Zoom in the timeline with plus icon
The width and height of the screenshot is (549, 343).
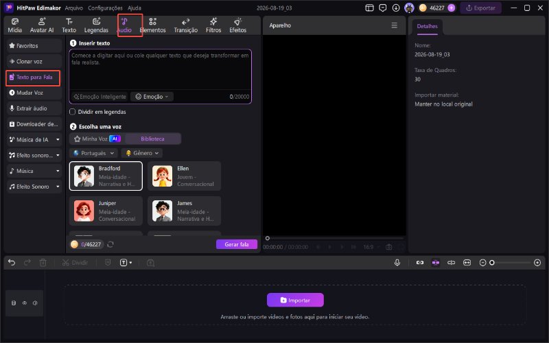537,263
